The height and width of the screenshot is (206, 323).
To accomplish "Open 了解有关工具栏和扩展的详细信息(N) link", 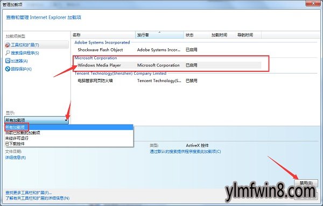I will (x=37, y=198).
